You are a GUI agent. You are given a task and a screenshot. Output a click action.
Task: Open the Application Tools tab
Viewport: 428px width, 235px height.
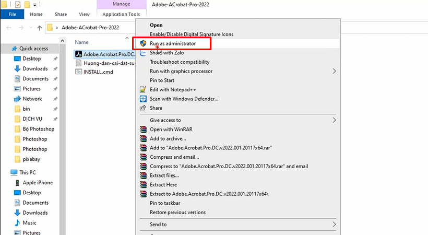tap(121, 14)
